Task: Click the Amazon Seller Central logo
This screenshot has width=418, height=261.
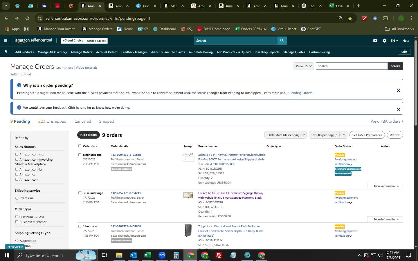Action: [x=34, y=41]
